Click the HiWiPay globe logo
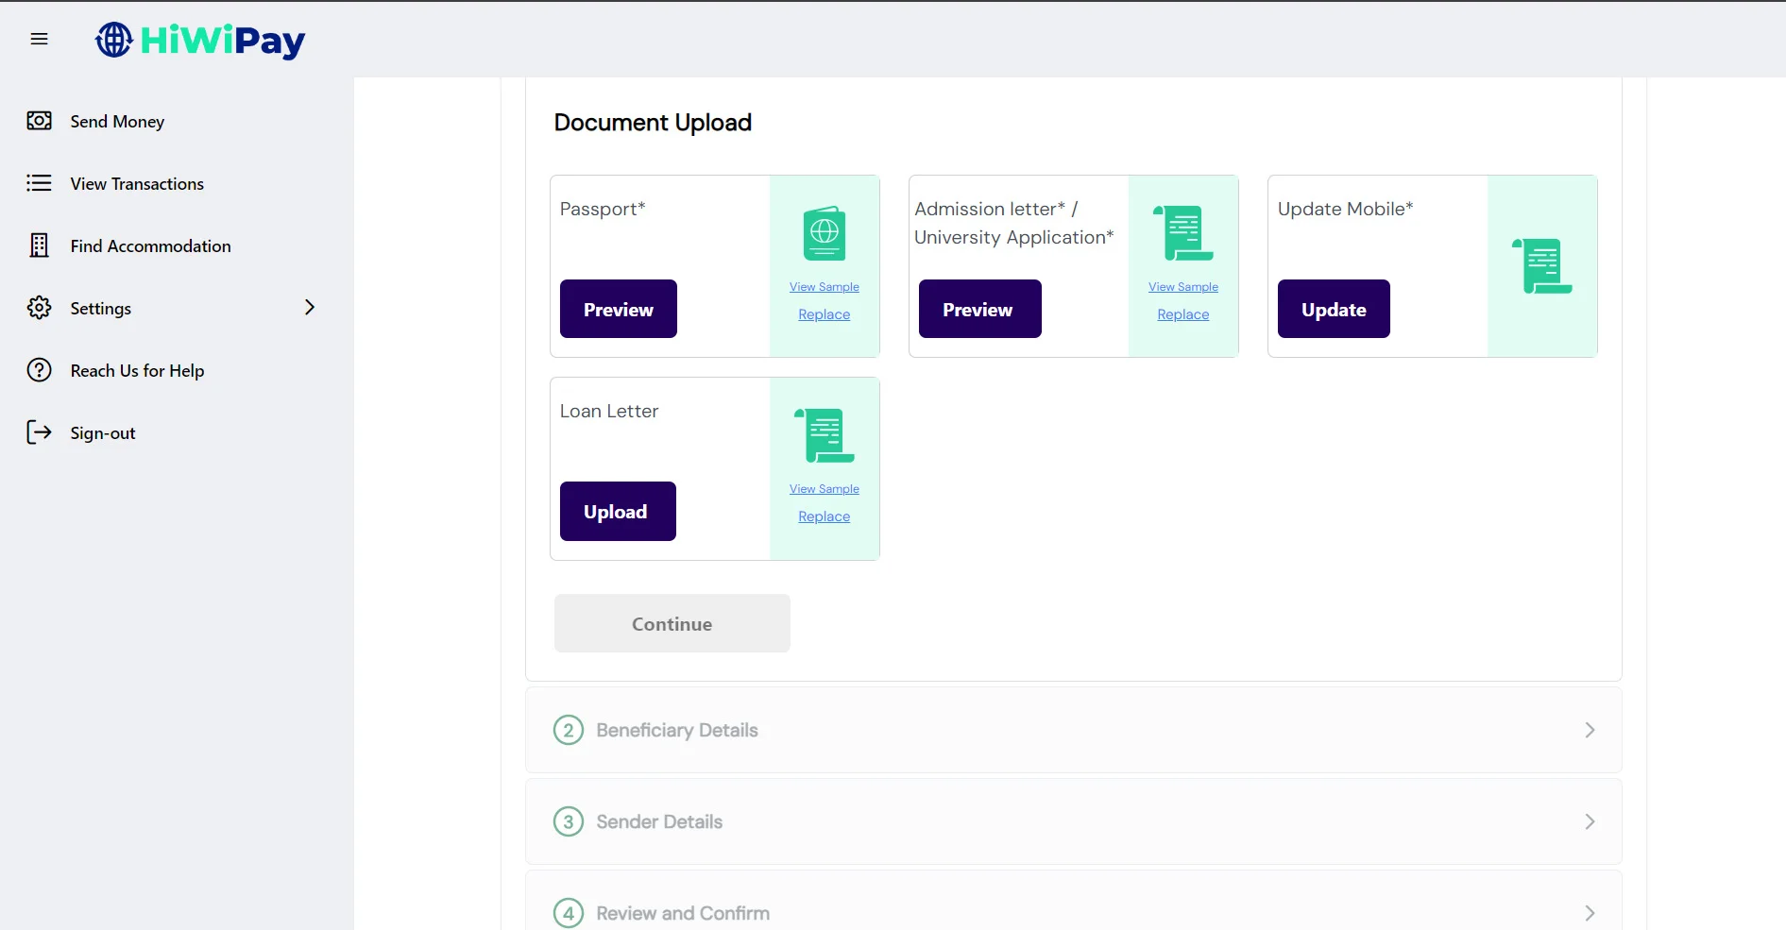Image resolution: width=1786 pixels, height=930 pixels. click(x=114, y=40)
